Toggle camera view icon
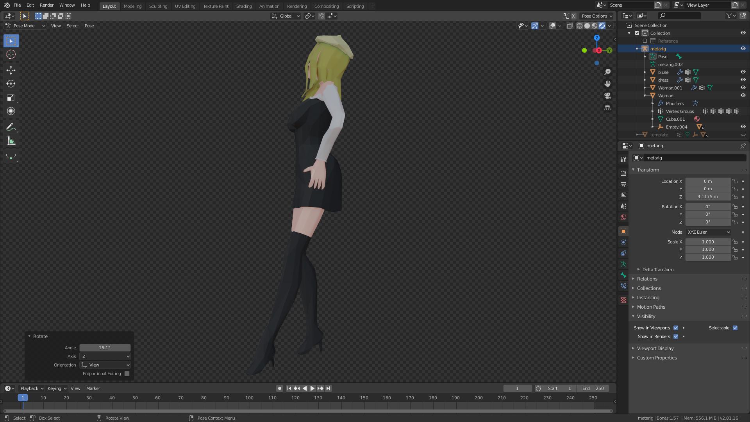This screenshot has width=750, height=422. (x=607, y=96)
